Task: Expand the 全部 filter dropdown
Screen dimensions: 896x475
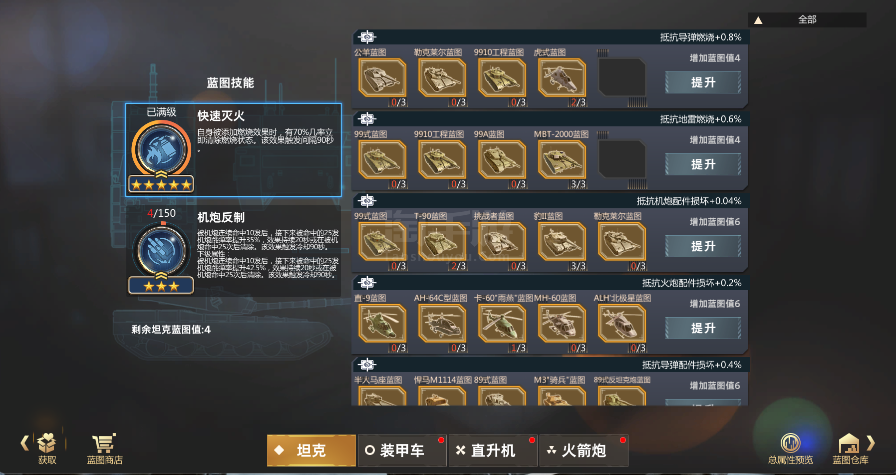Action: (x=807, y=19)
